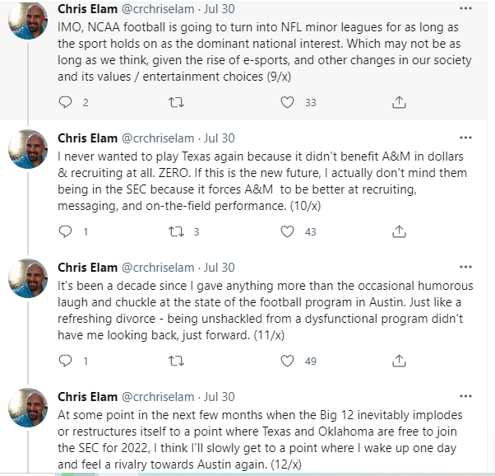Open more options on the (12/x) tweet
Viewport: 495px width, 476px height.
coord(465,396)
